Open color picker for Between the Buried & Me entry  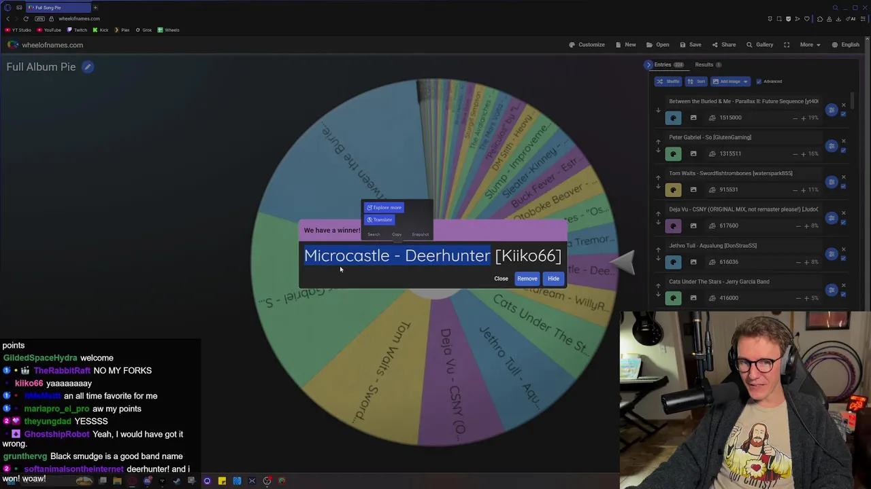coord(673,117)
